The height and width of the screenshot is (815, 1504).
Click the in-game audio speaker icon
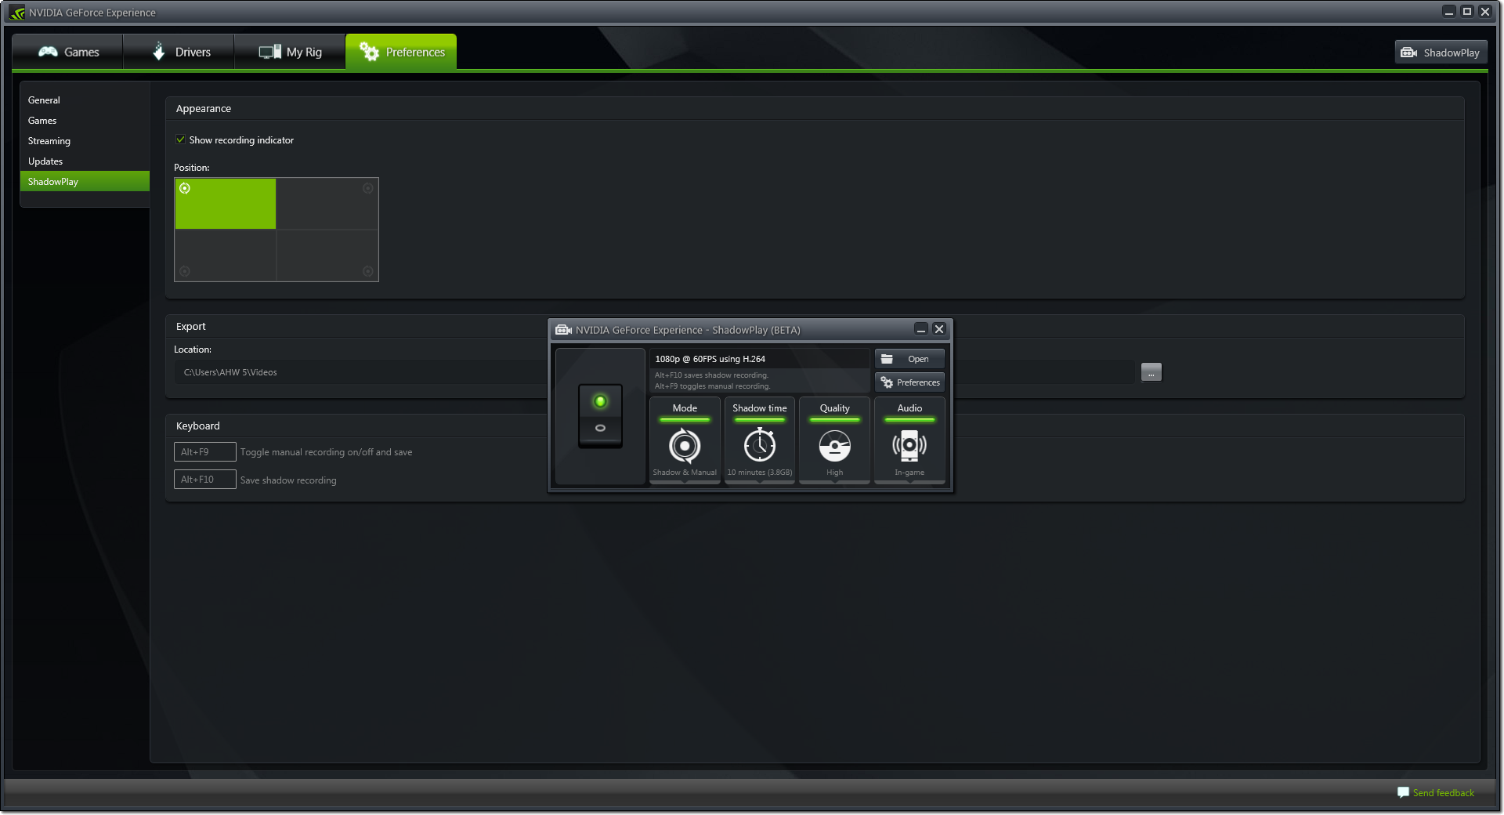(909, 446)
